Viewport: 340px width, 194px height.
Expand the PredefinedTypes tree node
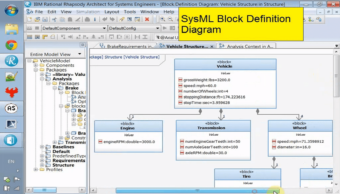42,156
